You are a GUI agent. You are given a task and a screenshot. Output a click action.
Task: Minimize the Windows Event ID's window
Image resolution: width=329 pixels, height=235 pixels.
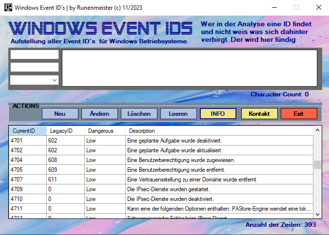click(274, 7)
